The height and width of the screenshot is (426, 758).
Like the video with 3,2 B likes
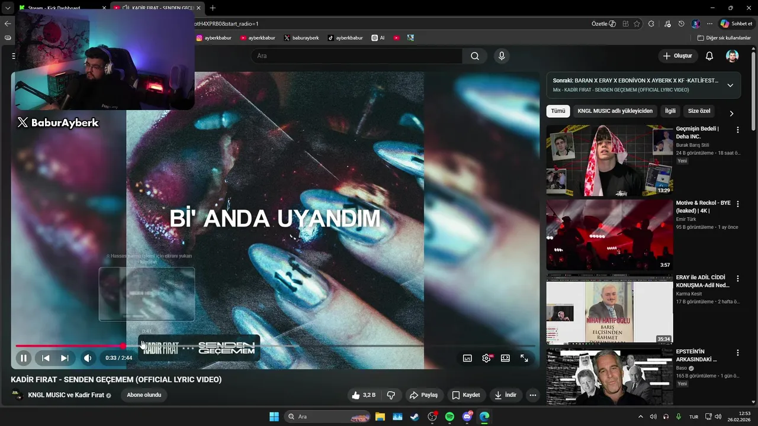click(364, 395)
